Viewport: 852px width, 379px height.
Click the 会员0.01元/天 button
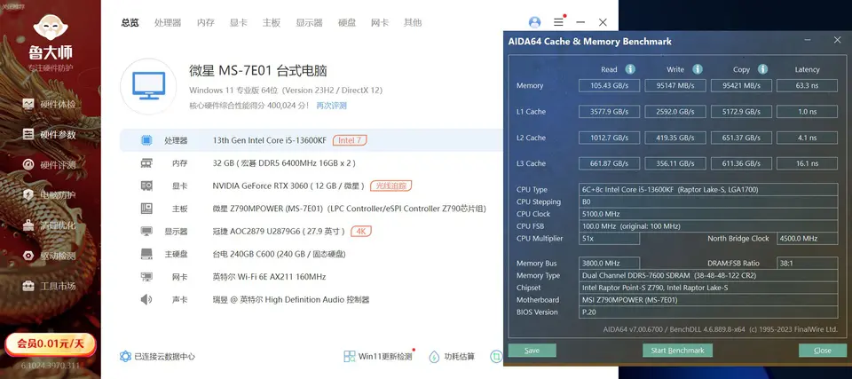(50, 343)
